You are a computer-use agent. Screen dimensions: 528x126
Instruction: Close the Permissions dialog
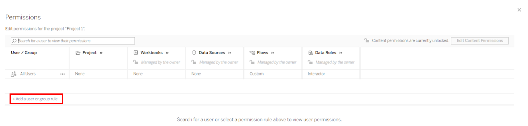[x=519, y=10]
